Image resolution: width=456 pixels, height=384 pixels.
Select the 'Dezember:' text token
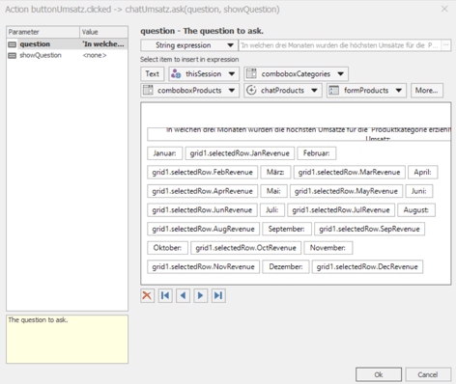[x=286, y=267]
